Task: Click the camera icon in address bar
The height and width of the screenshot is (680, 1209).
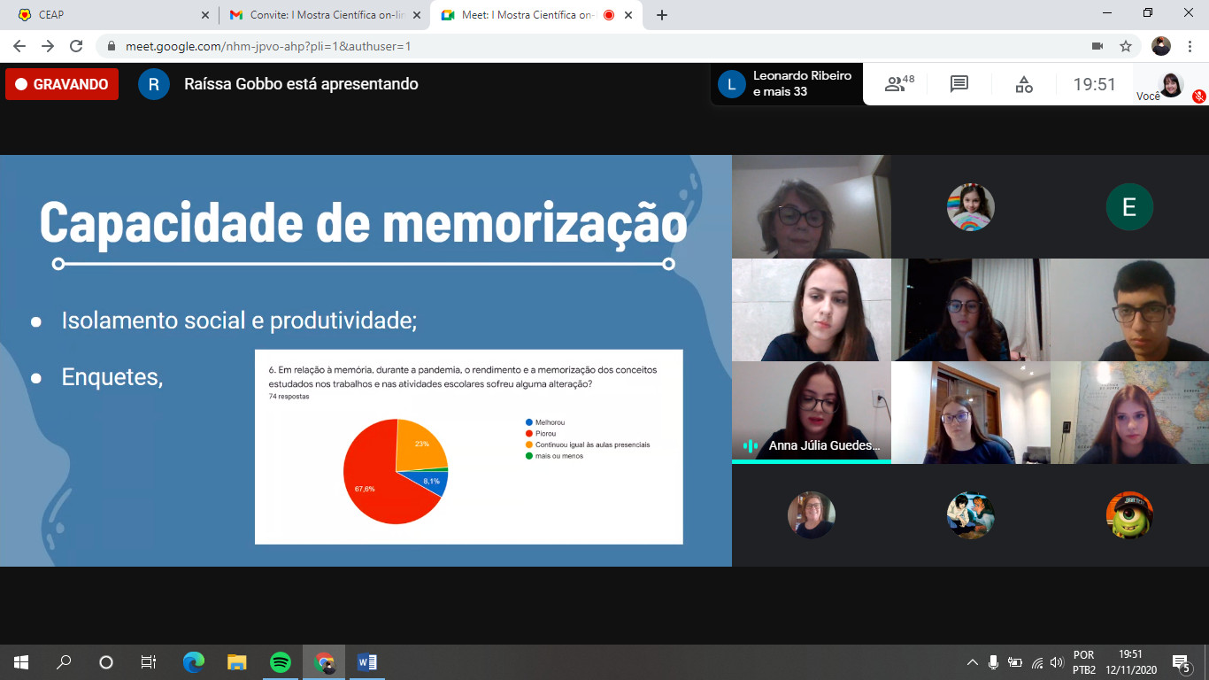Action: 1097,46
